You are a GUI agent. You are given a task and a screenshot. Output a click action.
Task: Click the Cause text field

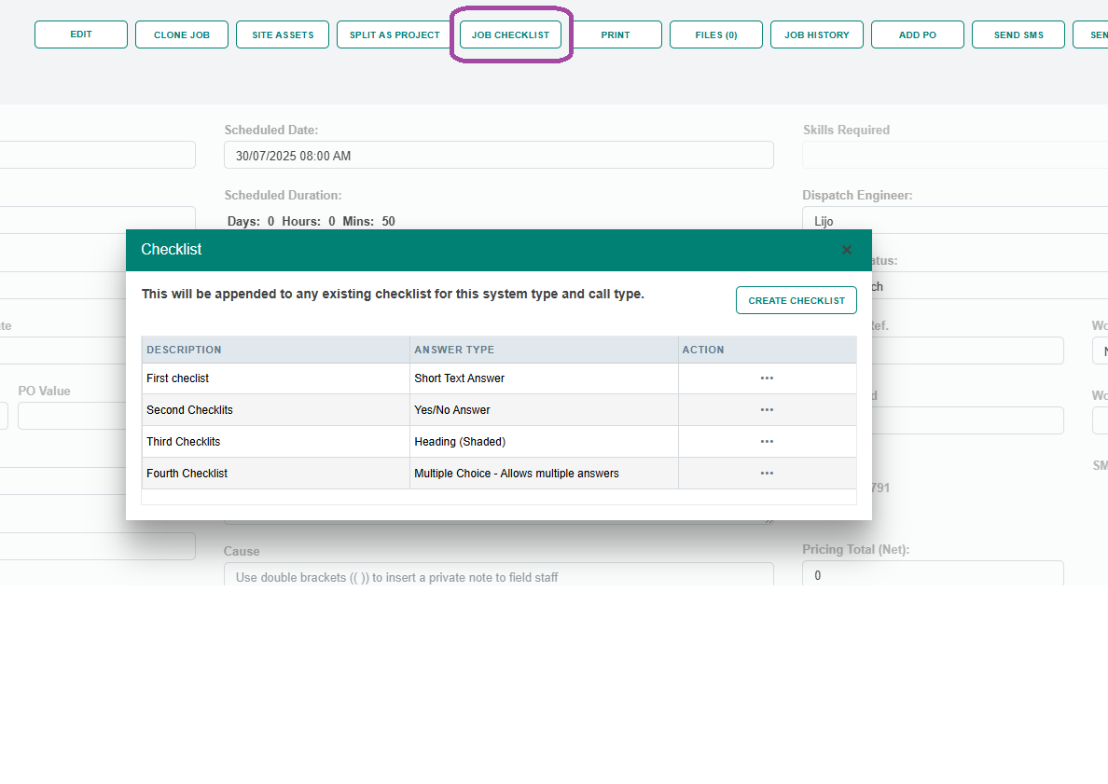coord(499,574)
